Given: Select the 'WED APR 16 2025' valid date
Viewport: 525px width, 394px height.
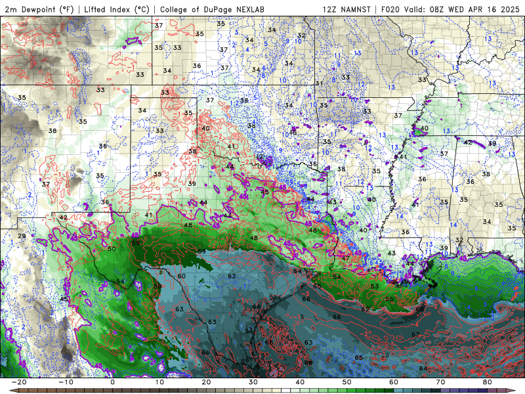Looking at the screenshot, I should [484, 9].
